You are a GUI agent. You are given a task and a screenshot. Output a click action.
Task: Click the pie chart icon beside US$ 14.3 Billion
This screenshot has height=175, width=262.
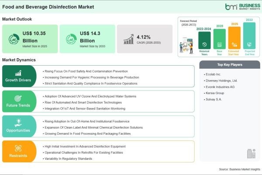tap(71, 39)
